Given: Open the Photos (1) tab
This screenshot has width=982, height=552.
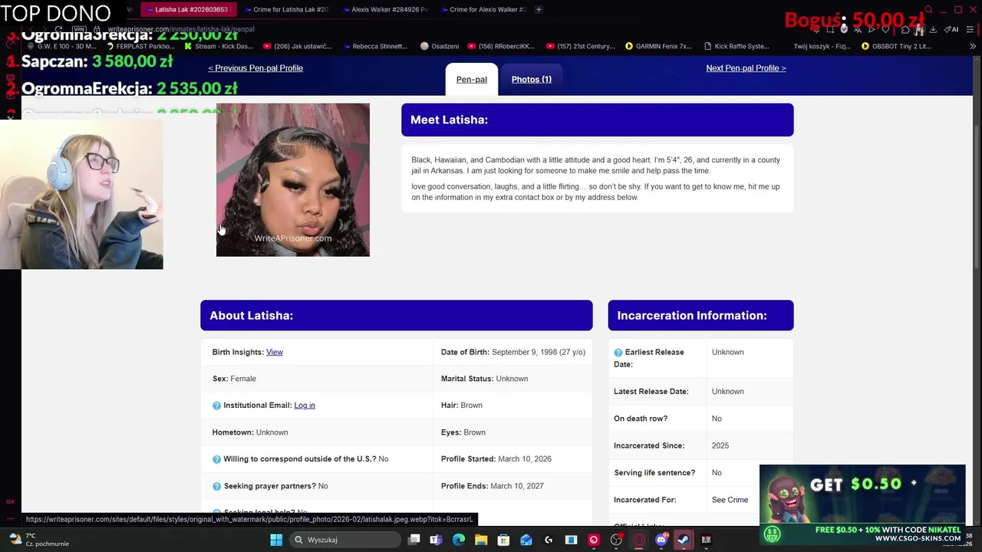Looking at the screenshot, I should tap(532, 79).
